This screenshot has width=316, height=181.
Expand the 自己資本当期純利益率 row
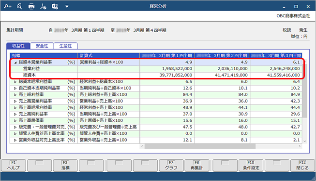(x=15, y=88)
